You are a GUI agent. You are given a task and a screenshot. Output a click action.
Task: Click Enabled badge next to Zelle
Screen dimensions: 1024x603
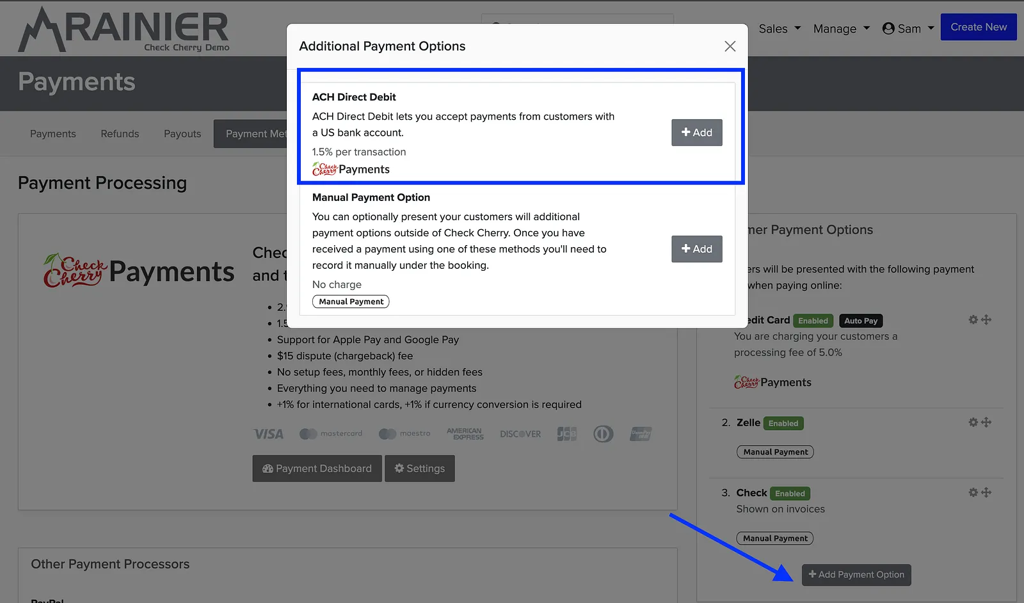click(783, 423)
